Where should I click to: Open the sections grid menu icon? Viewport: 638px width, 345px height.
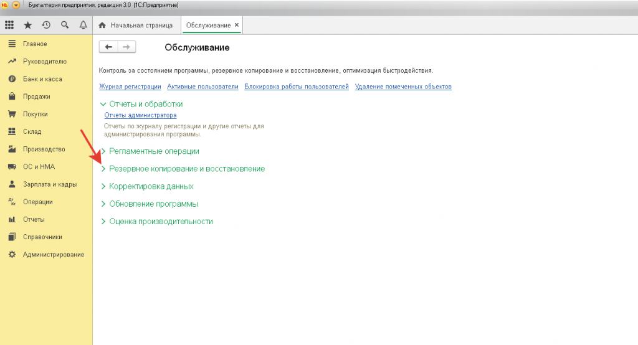9,26
